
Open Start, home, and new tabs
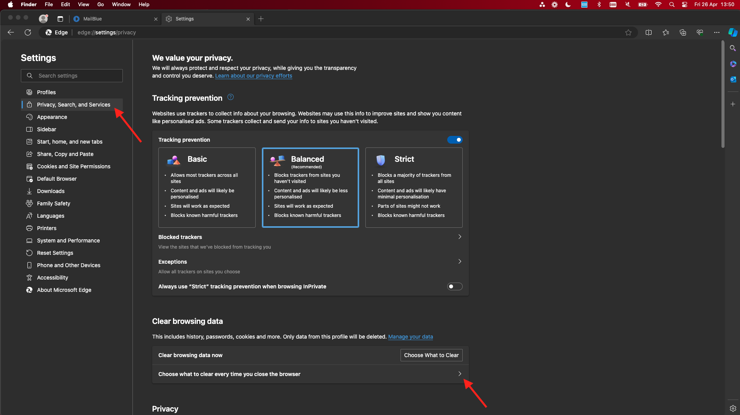pos(72,142)
